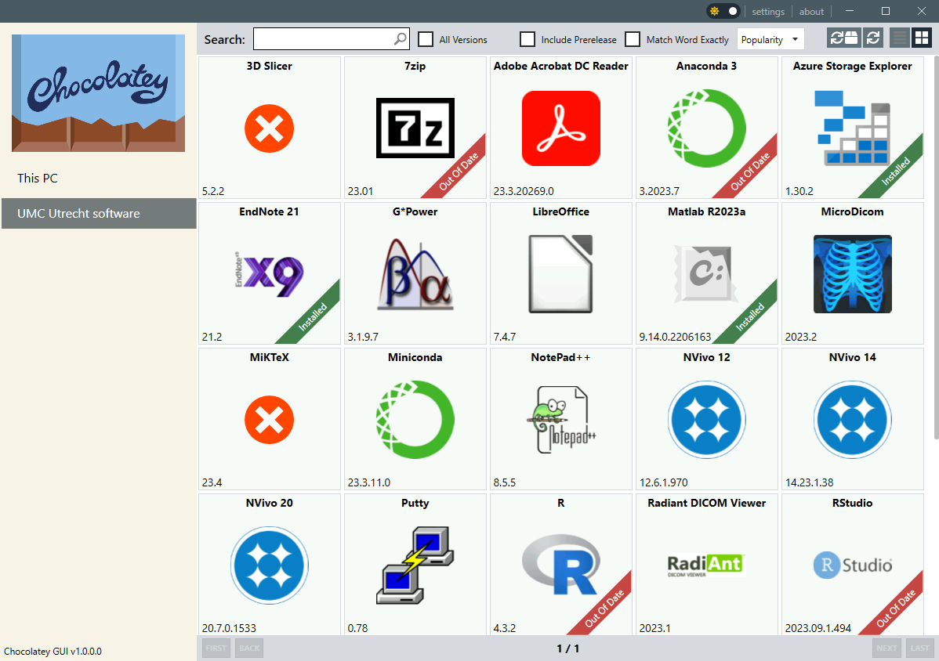Viewport: 939px width, 661px height.
Task: Click the LibreOffice document icon
Action: click(561, 274)
